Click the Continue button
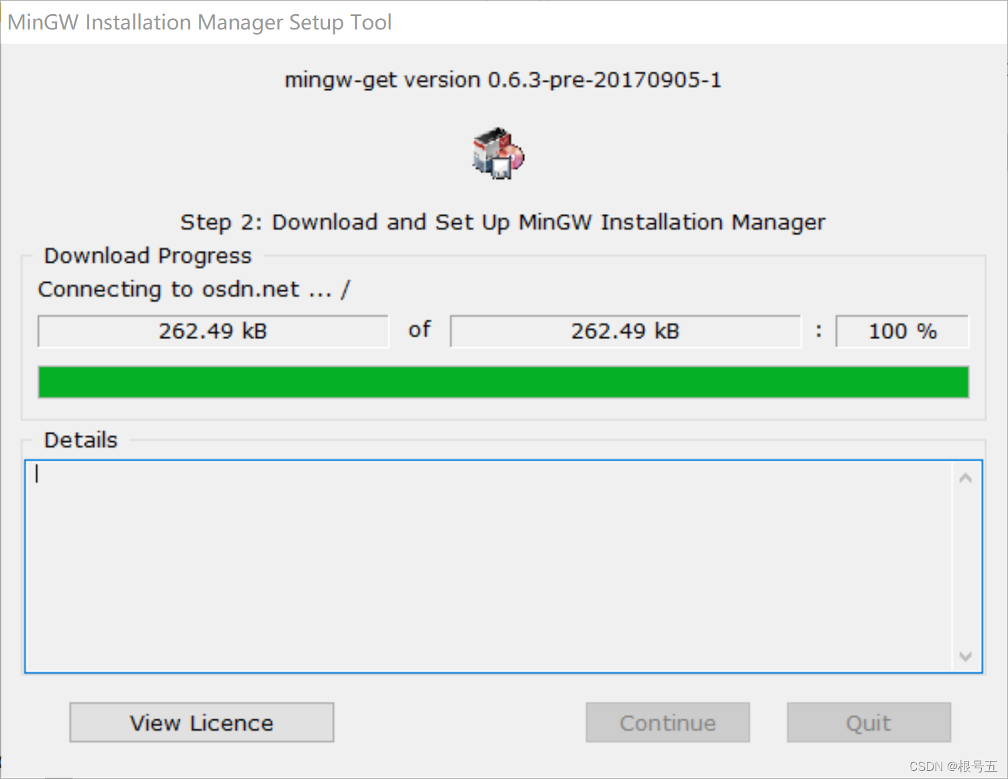1008x779 pixels. tap(667, 723)
